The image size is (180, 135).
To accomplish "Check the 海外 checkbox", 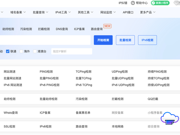I will click(21, 51).
